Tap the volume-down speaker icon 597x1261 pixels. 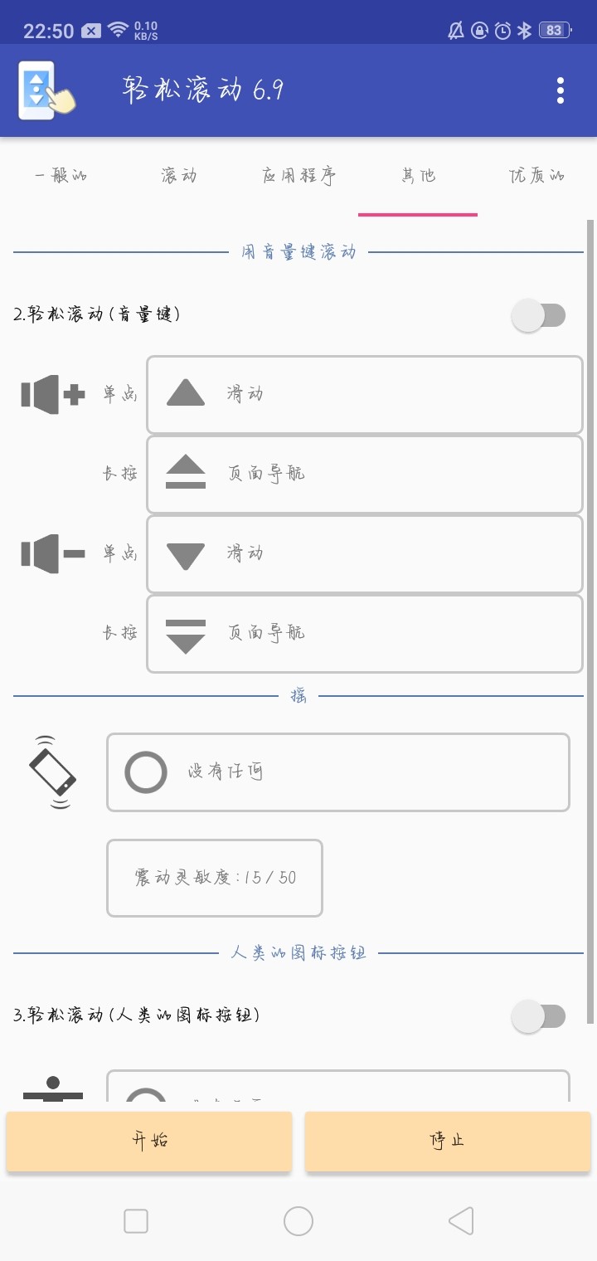click(x=53, y=553)
